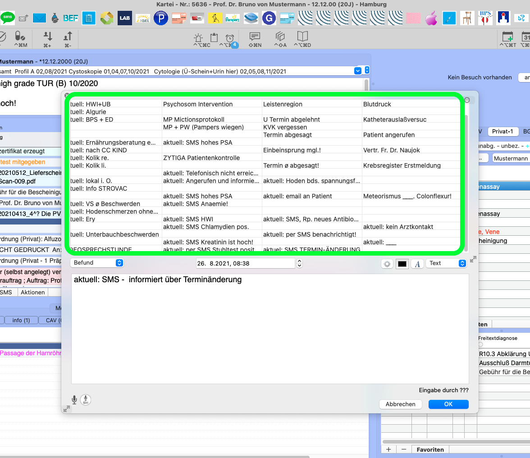
Task: Select template 'KVK vergessen'
Action: [285, 127]
